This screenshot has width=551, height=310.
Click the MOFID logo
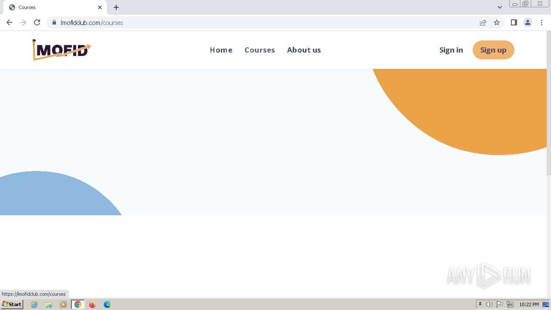tap(62, 50)
